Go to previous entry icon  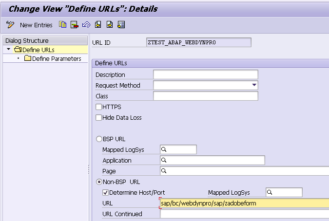pyautogui.click(x=98, y=25)
